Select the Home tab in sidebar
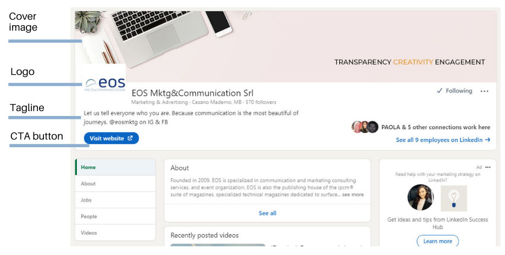 click(x=115, y=167)
